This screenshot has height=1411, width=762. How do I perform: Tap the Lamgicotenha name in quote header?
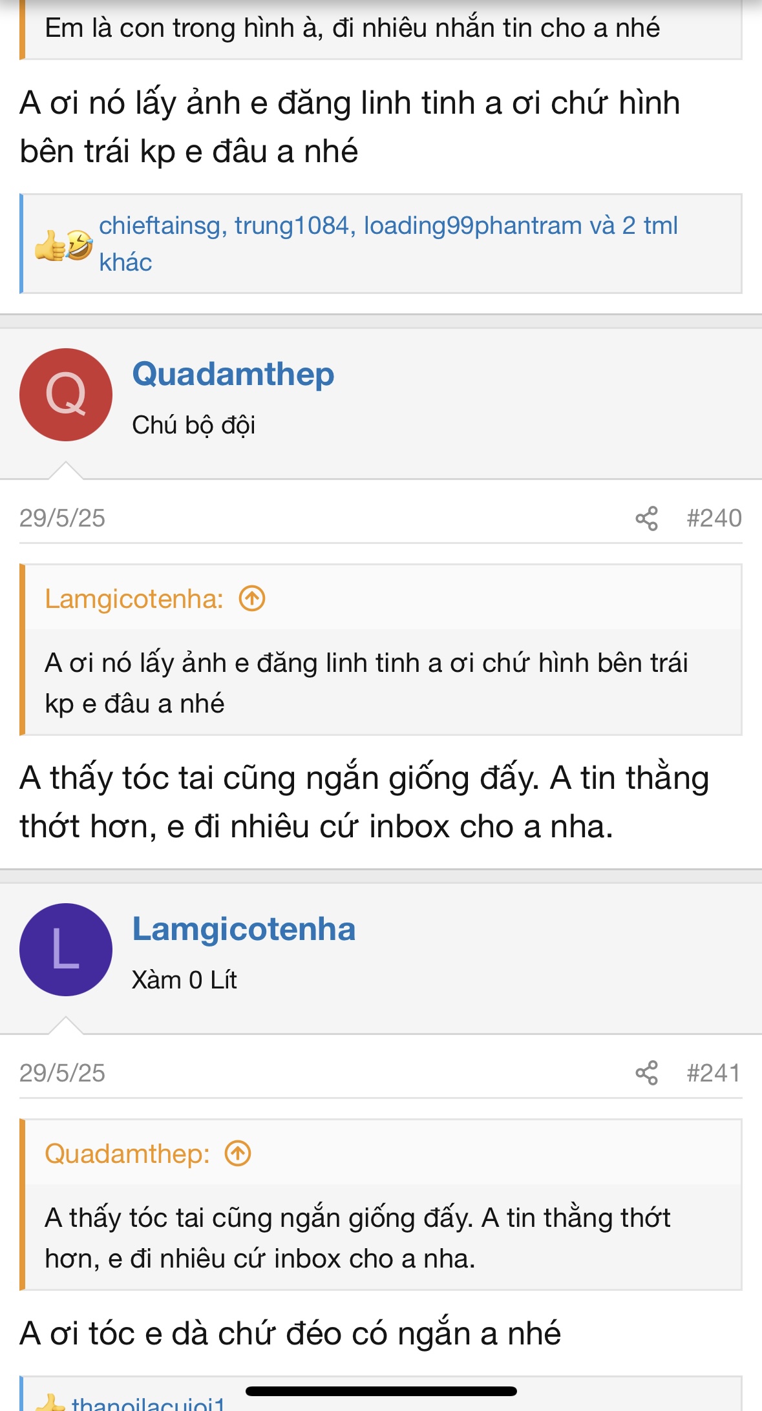[134, 599]
